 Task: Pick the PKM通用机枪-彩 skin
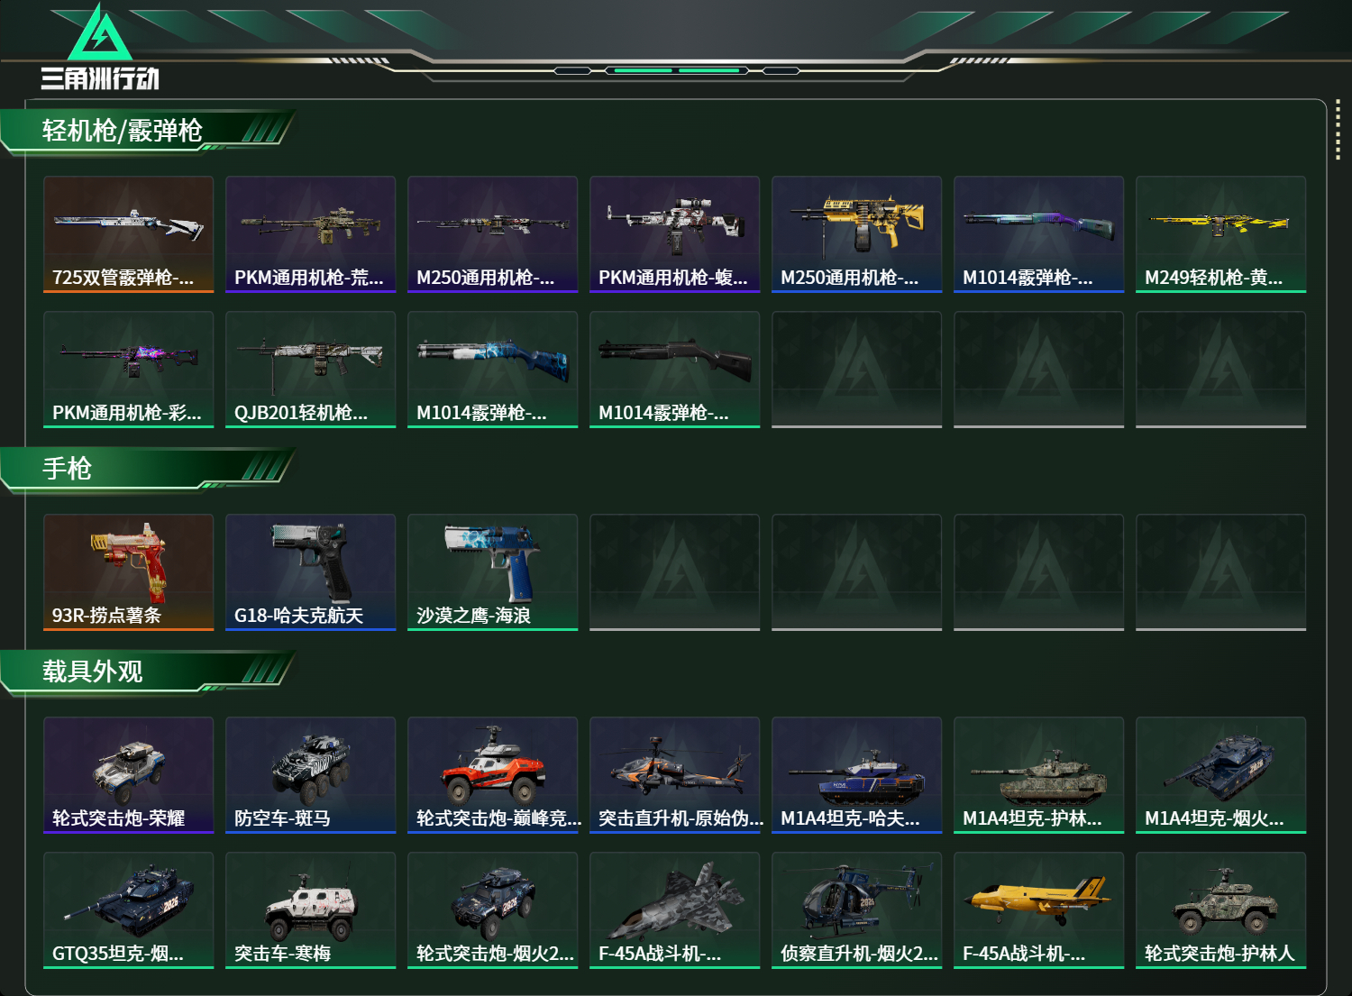point(129,370)
